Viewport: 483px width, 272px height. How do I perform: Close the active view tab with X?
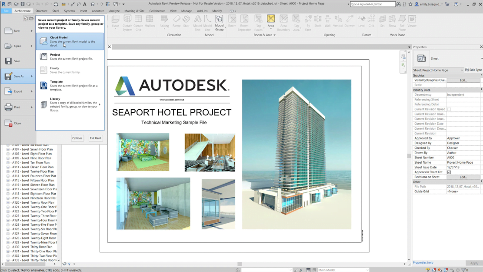point(110,47)
